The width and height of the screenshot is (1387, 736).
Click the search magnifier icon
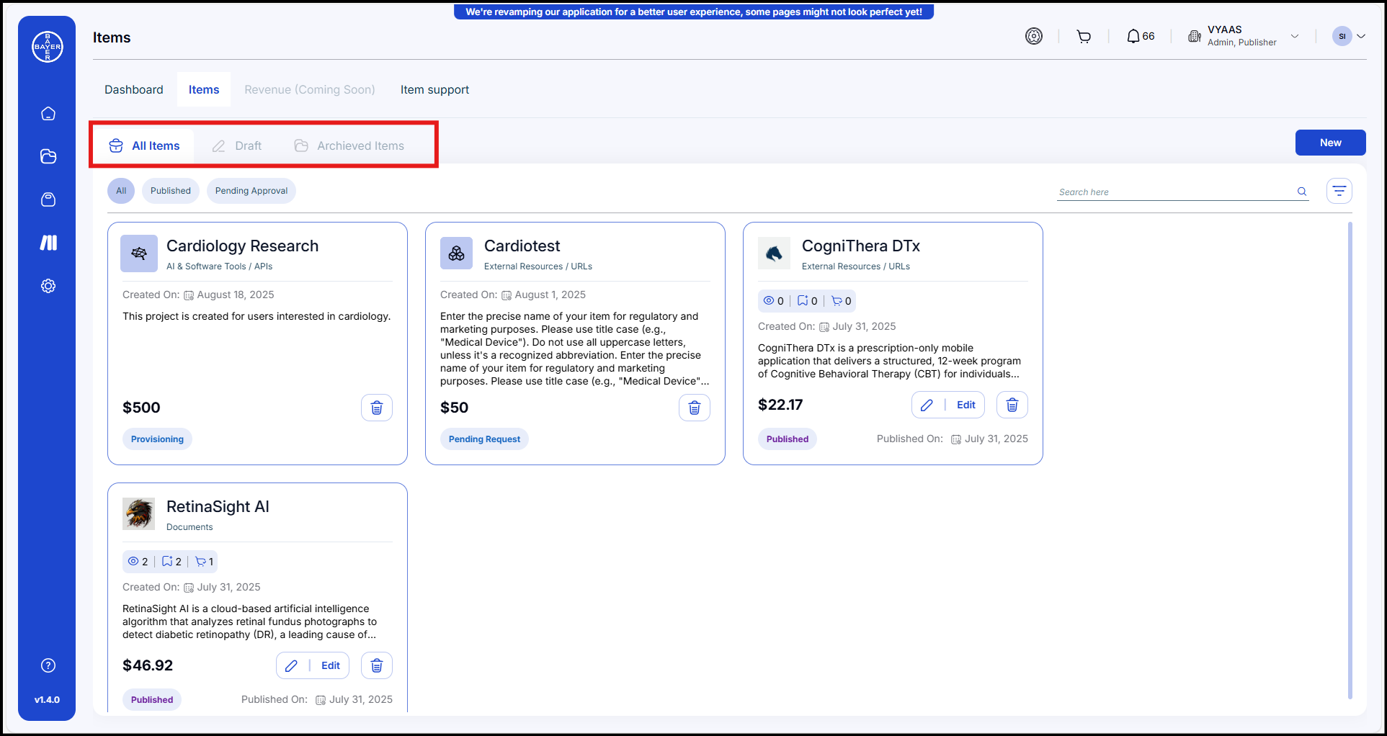coord(1302,192)
